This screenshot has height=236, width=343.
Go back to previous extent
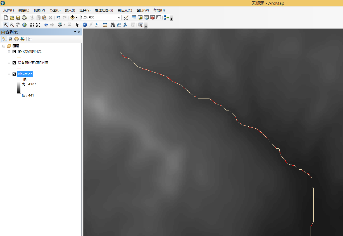coord(46,25)
